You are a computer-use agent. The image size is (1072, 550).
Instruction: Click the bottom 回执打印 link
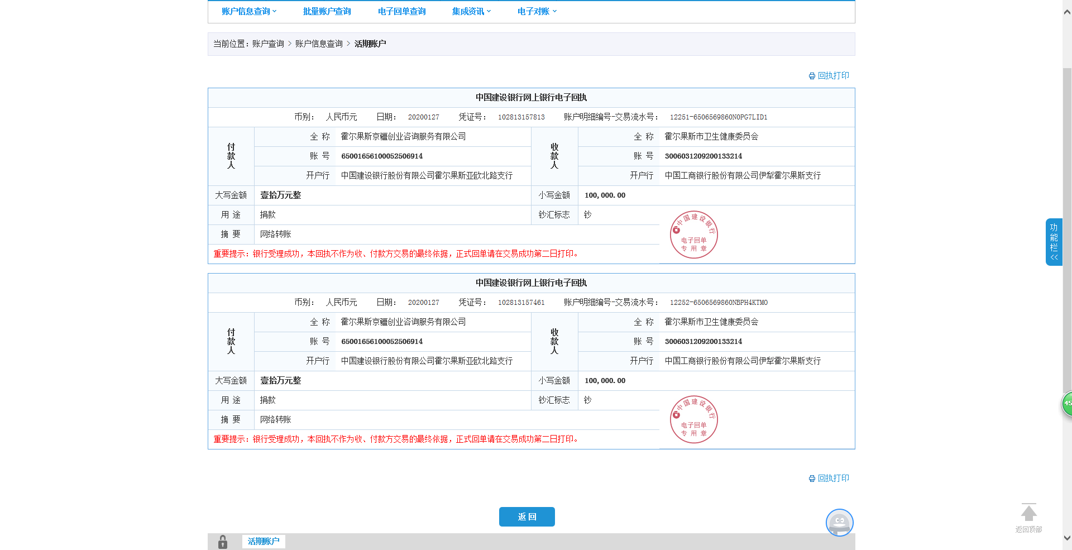pos(833,478)
